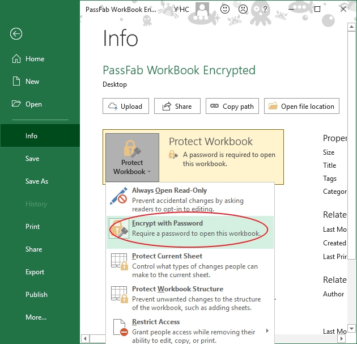357x344 pixels.
Task: Click the Copy path button
Action: point(232,106)
